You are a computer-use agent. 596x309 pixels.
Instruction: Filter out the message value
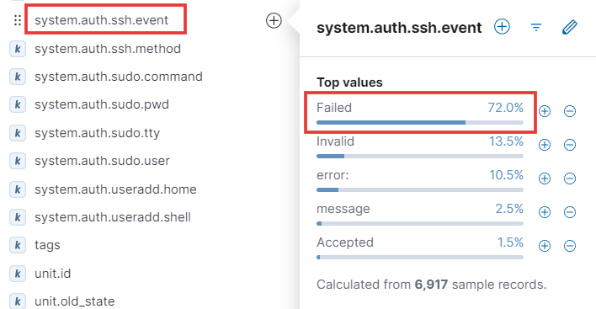(569, 212)
